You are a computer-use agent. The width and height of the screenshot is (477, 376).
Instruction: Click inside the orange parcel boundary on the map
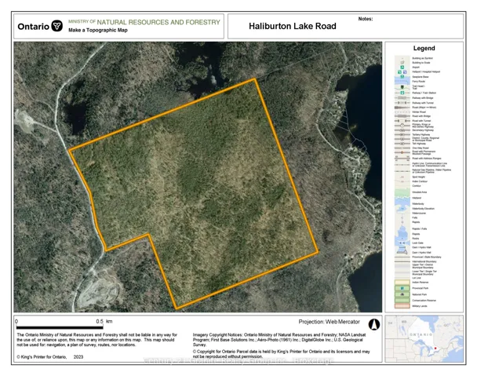[x=204, y=188]
